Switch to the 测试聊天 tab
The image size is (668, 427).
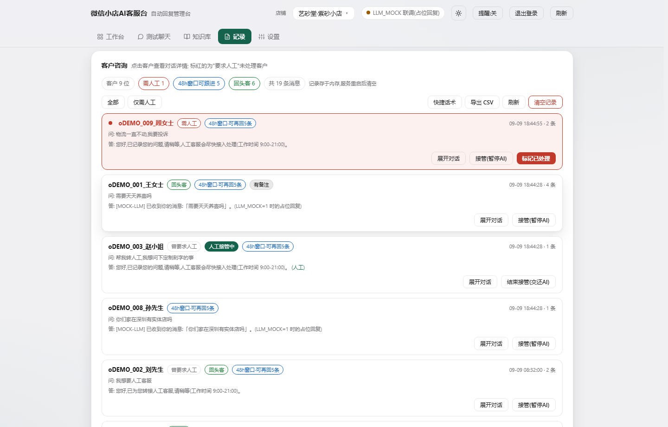(154, 37)
